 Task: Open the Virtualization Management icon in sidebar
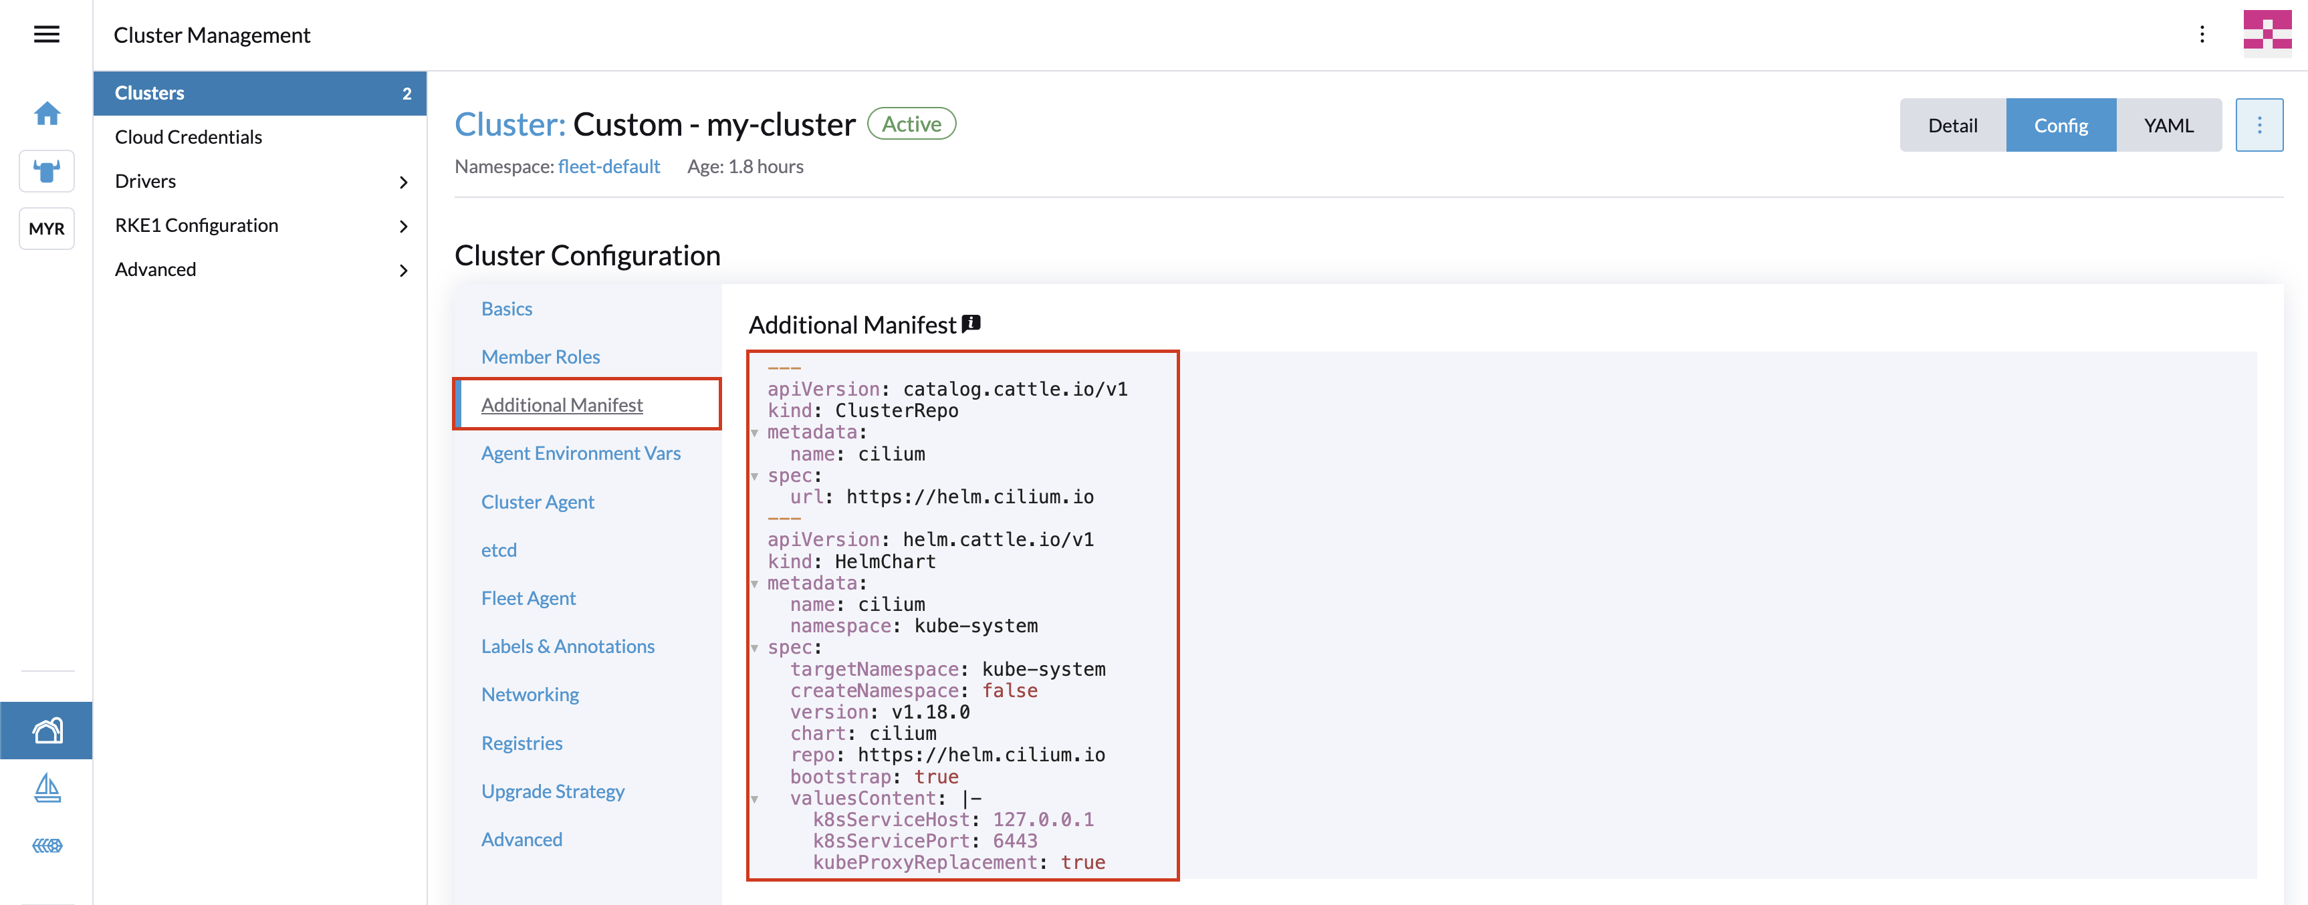tap(47, 845)
